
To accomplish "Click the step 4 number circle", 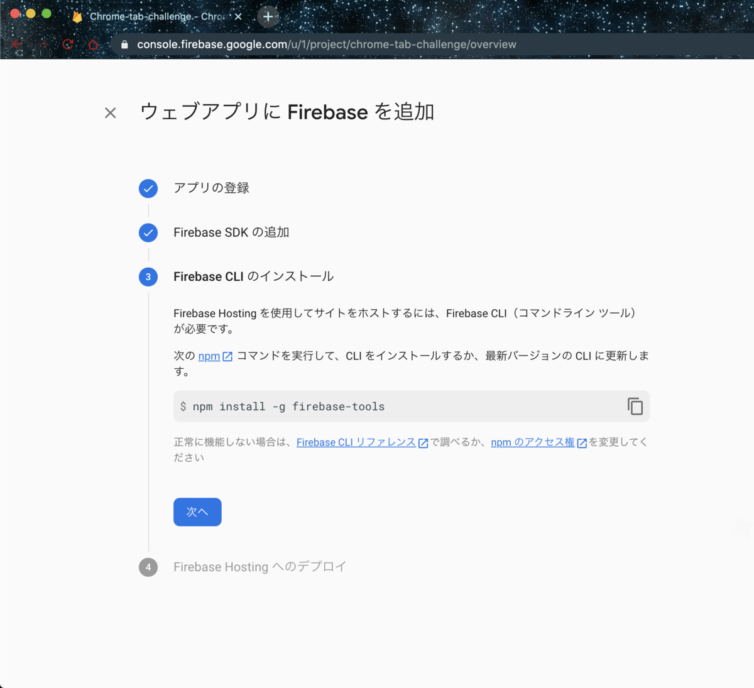I will tap(148, 567).
